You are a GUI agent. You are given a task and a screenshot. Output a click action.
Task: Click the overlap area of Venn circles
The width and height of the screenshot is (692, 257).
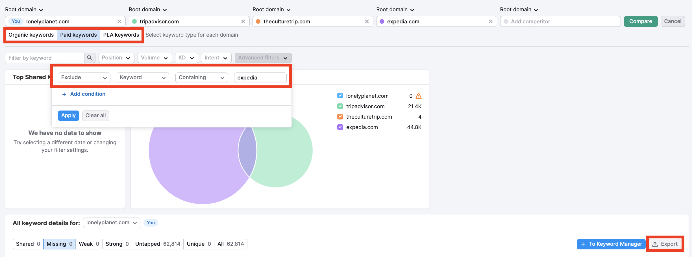pos(247,152)
